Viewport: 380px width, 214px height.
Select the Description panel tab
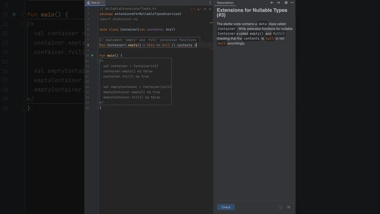pyautogui.click(x=225, y=2)
